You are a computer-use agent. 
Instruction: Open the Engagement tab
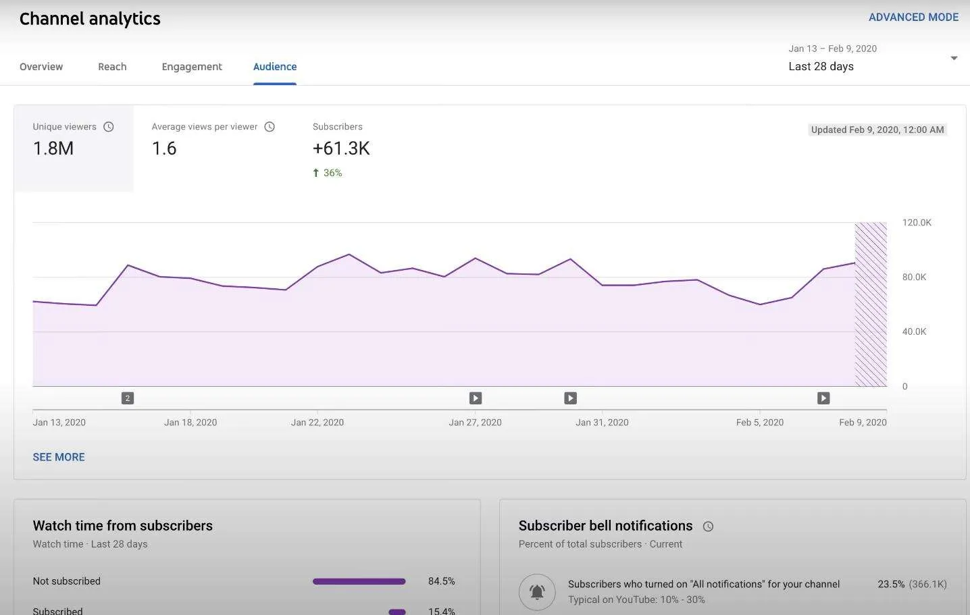point(192,67)
